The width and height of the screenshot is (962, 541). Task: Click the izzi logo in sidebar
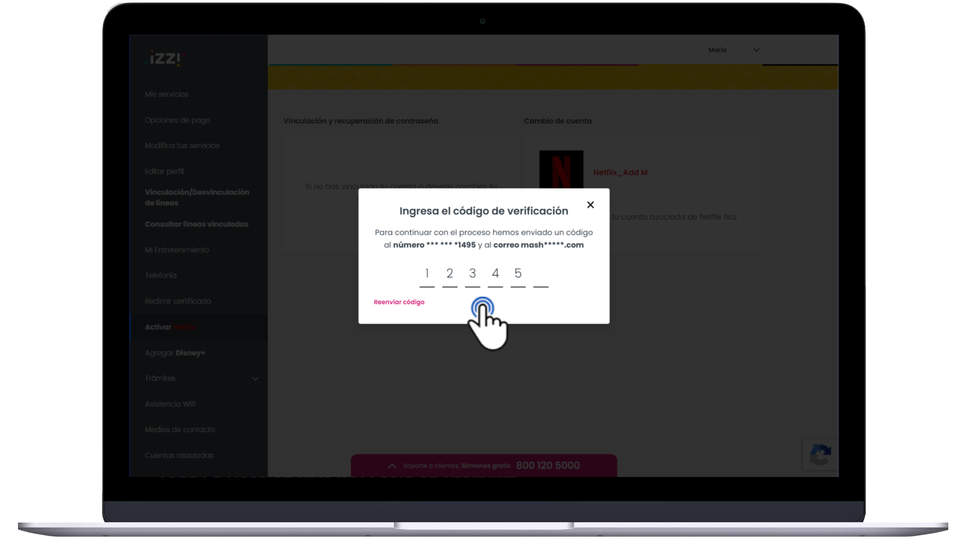[x=164, y=58]
